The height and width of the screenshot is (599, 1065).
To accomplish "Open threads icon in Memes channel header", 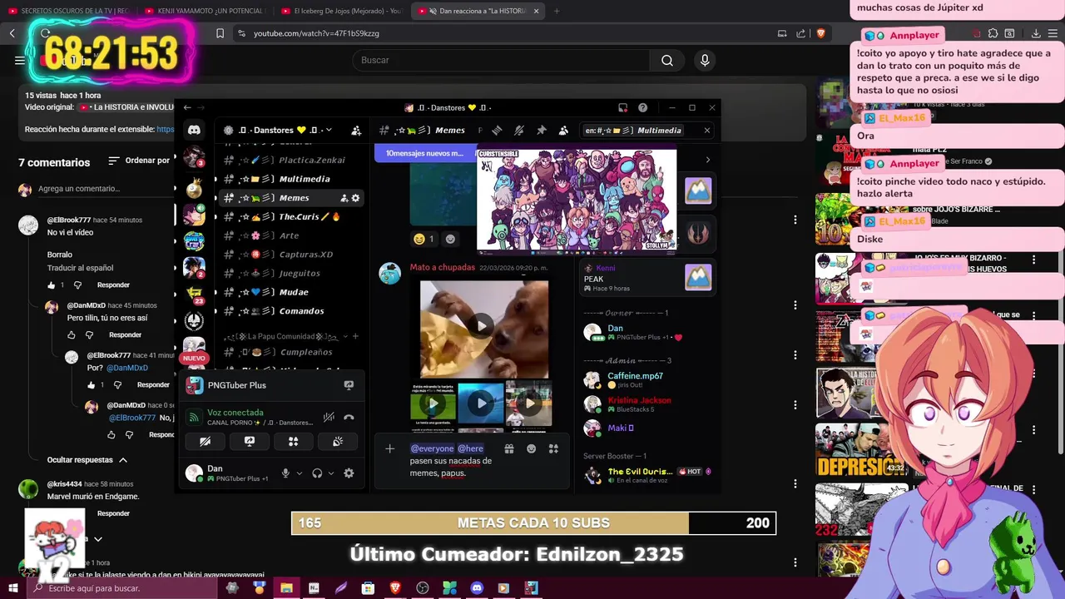I will pos(497,131).
